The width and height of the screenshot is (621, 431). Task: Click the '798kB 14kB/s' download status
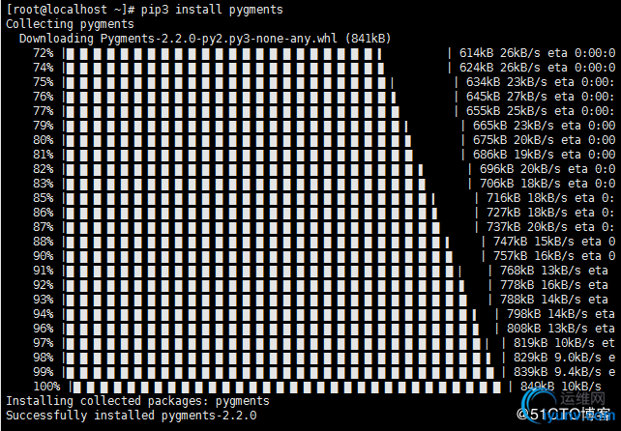[547, 314]
